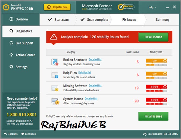
Task: Click info icon on Missing Software SEVERE badge
Action: pos(165,87)
